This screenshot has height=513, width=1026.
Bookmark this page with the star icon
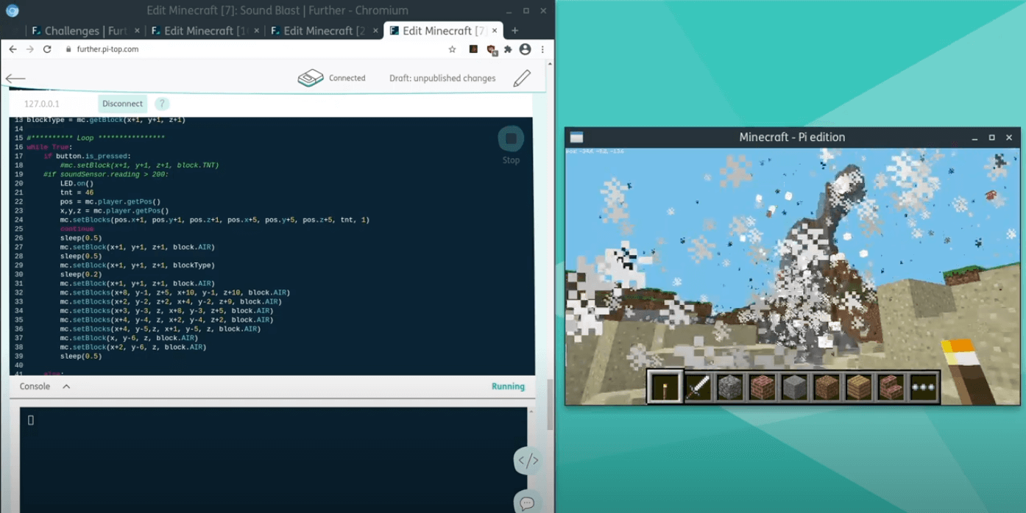(x=452, y=49)
